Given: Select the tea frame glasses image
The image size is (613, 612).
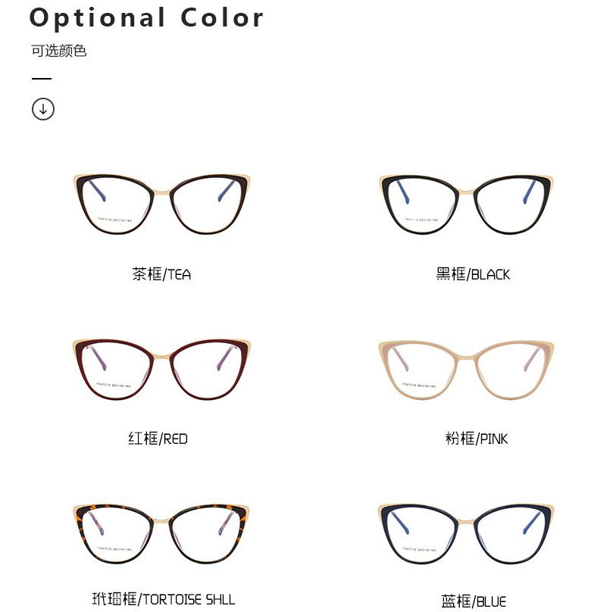Looking at the screenshot, I should pyautogui.click(x=161, y=204).
